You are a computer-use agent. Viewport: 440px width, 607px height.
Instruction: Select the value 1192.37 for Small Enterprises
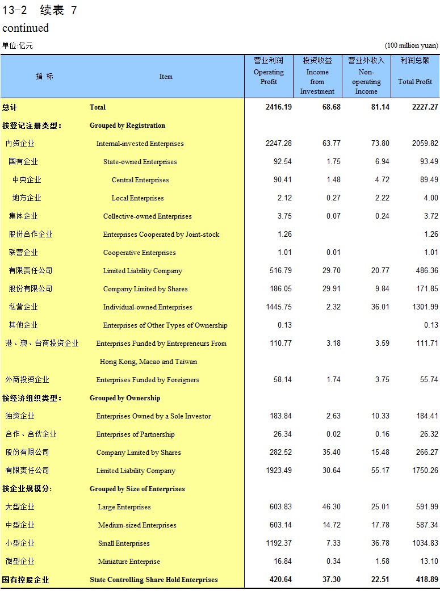279,543
